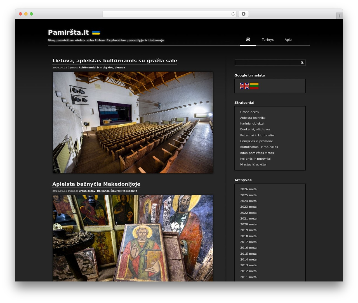Select the Lithuanian flag translation
Viewport: 358px width, 303px height.
254,86
